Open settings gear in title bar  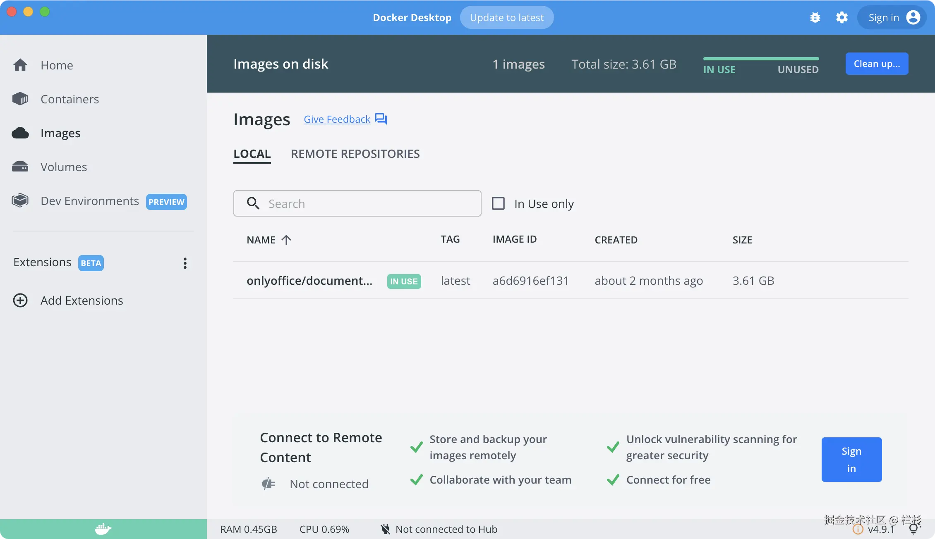(841, 18)
